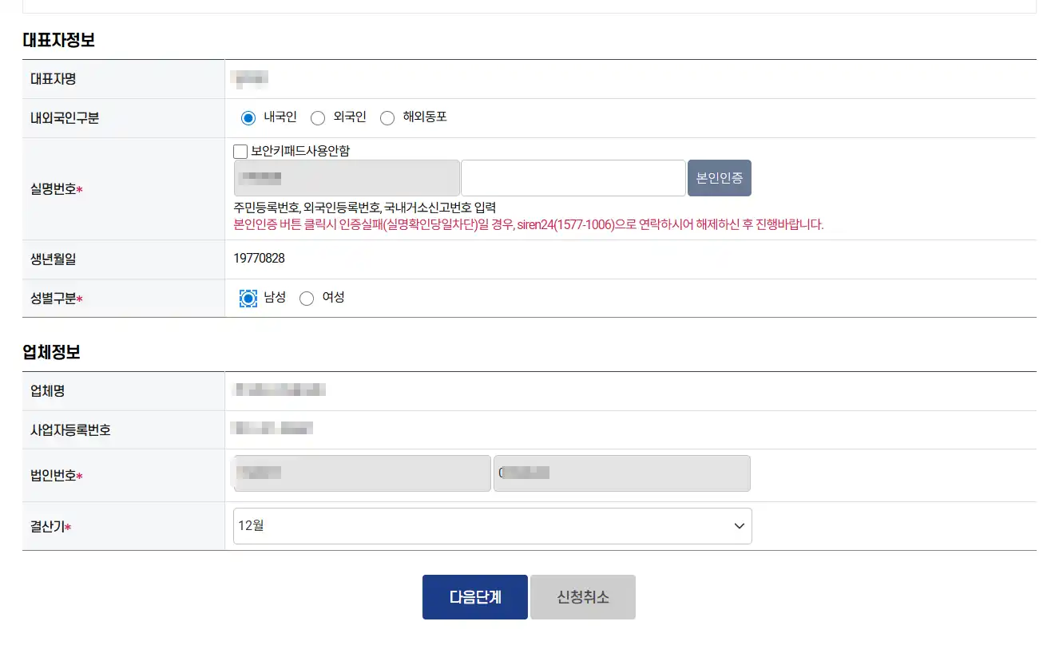Select the 내국인 radio button
This screenshot has height=653, width=1059.
tap(248, 118)
